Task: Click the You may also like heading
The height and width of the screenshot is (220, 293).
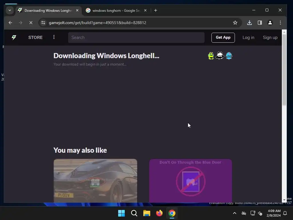Action: pos(80,150)
